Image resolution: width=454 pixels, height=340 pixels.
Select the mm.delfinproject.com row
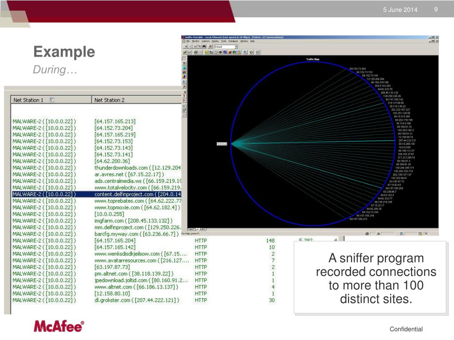97,228
